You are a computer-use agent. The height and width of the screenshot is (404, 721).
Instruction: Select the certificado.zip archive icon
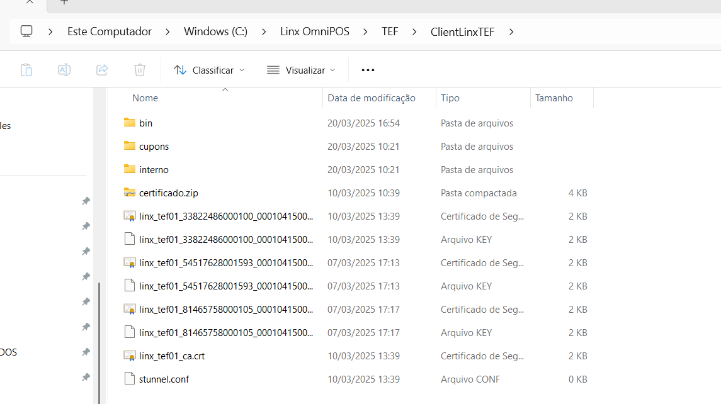[x=130, y=193]
